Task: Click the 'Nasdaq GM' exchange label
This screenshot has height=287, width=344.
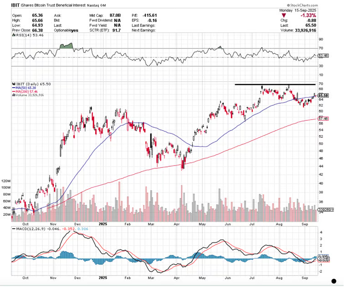Action: pos(96,5)
